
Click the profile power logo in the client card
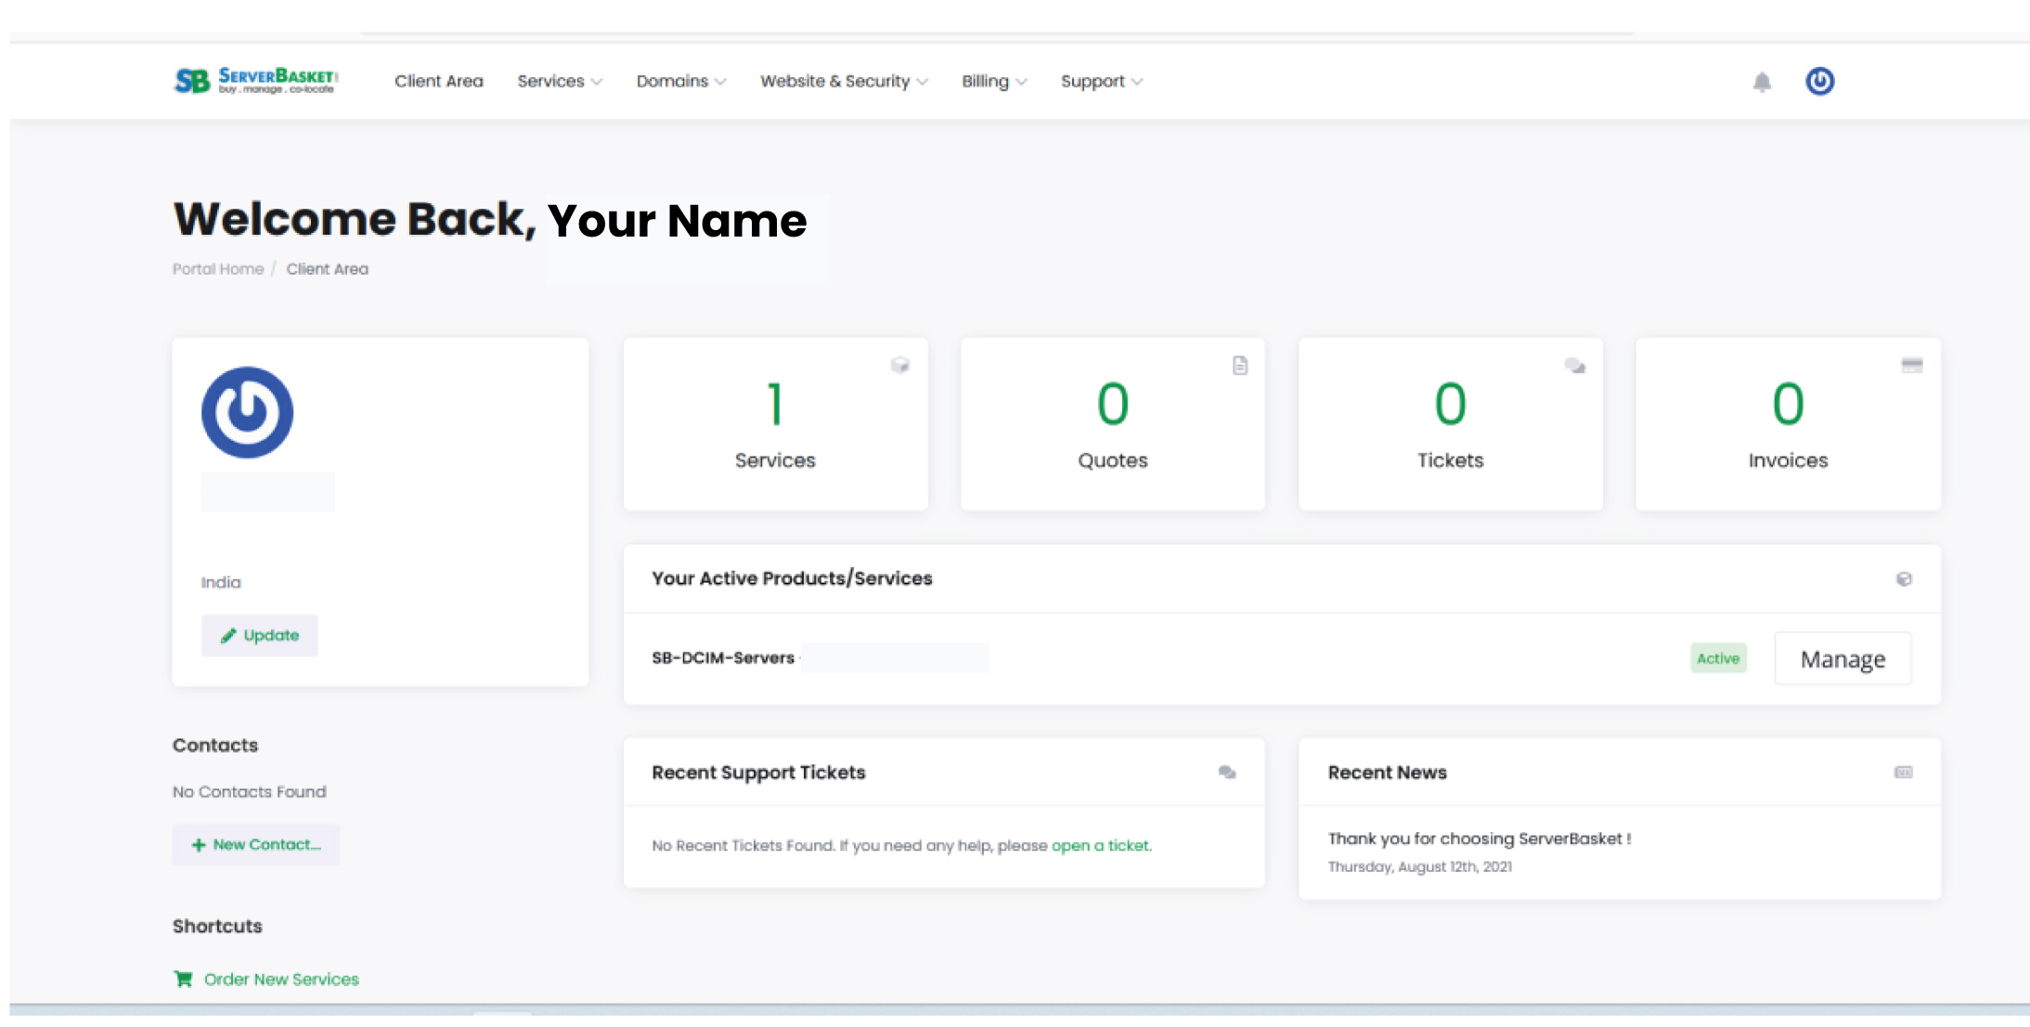(x=247, y=412)
